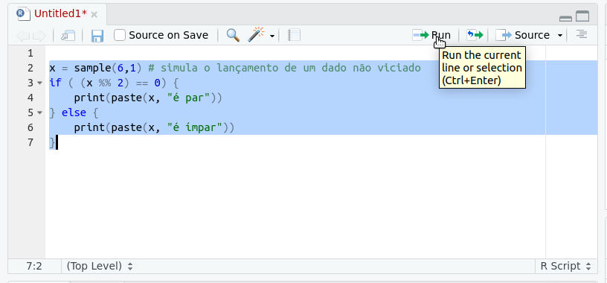
Task: Click the 7:2 cursor position indicator
Action: (x=34, y=267)
